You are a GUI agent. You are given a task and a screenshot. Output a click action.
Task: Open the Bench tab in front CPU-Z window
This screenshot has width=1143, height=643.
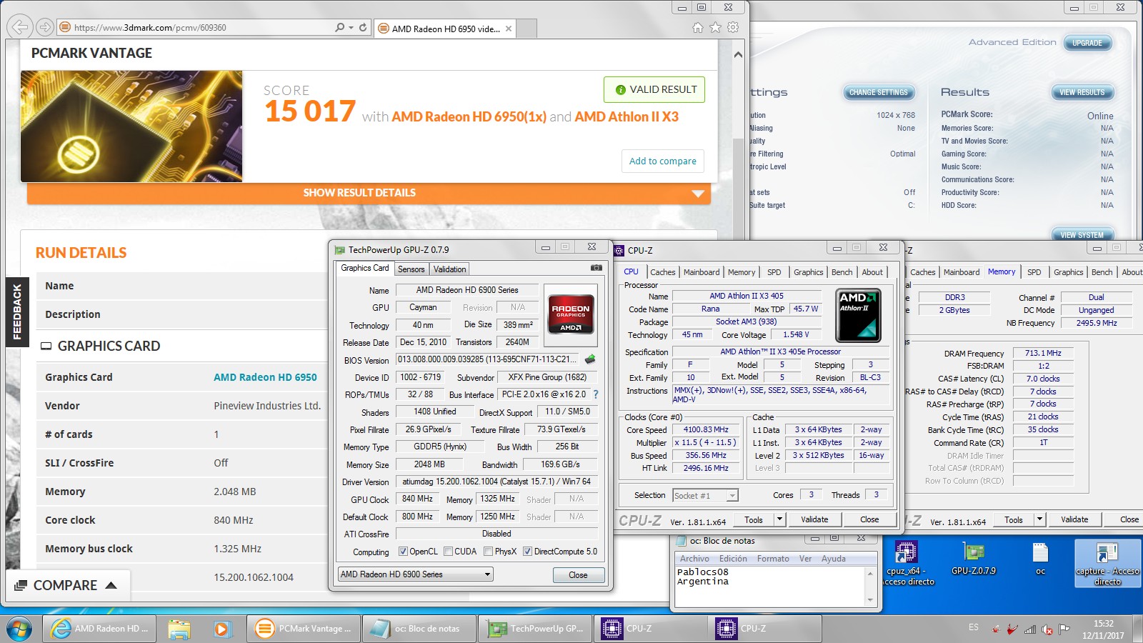click(842, 272)
